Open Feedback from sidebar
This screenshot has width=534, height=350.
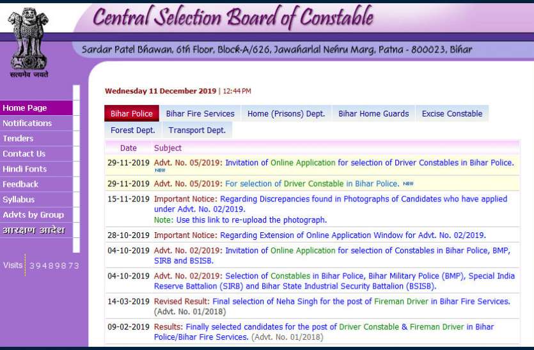(36, 184)
